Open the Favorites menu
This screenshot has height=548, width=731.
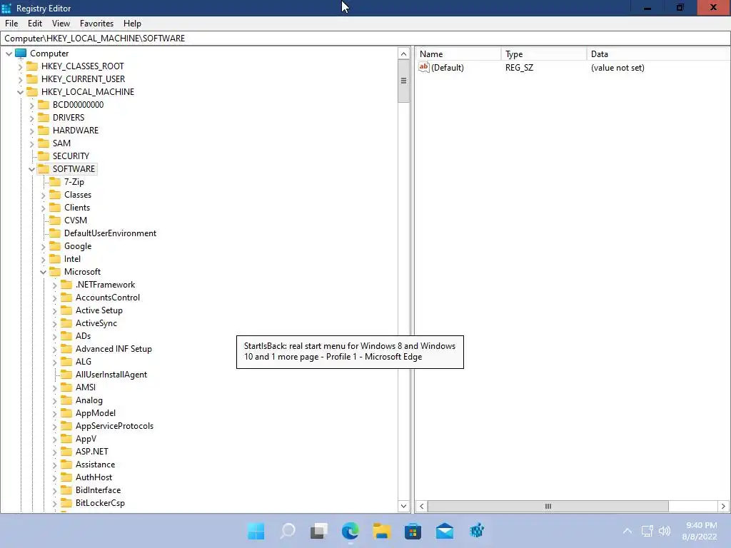[96, 24]
